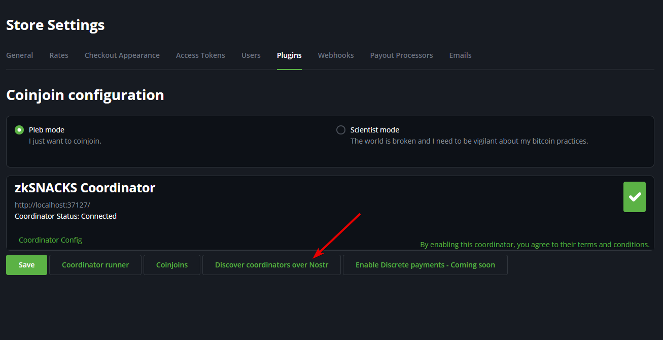Click Enable Discrete payments button
The image size is (663, 340).
tap(425, 265)
